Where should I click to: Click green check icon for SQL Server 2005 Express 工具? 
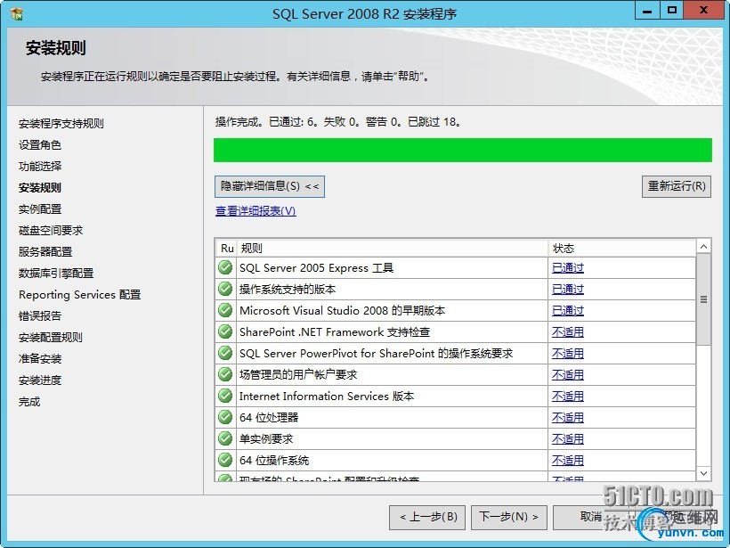point(225,267)
